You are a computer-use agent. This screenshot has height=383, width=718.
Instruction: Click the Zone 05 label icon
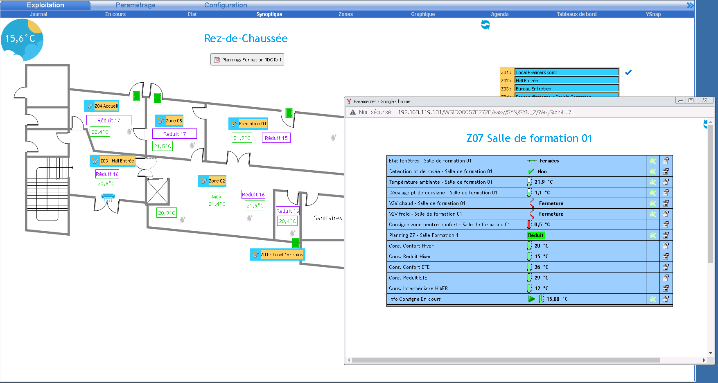pos(160,121)
